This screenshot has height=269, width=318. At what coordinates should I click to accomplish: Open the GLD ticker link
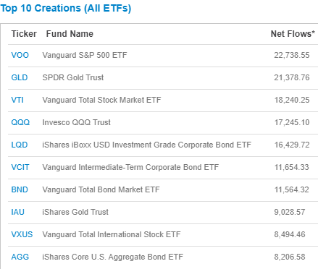pos(20,77)
